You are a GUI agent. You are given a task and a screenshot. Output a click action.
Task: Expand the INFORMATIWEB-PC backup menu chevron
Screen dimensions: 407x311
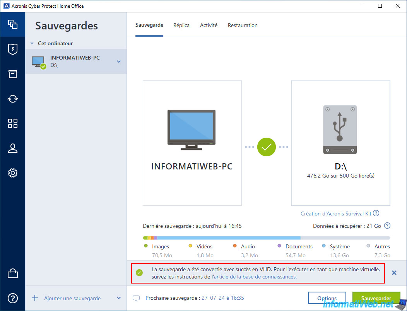pyautogui.click(x=119, y=62)
